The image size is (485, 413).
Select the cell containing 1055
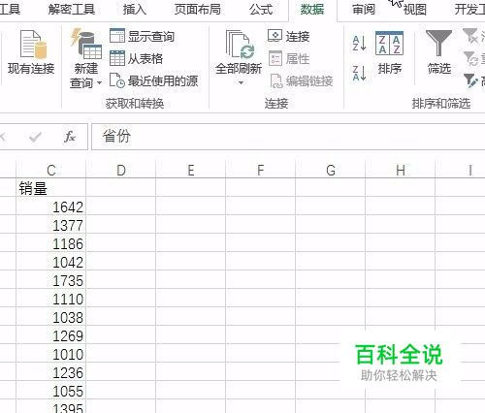[x=51, y=391]
